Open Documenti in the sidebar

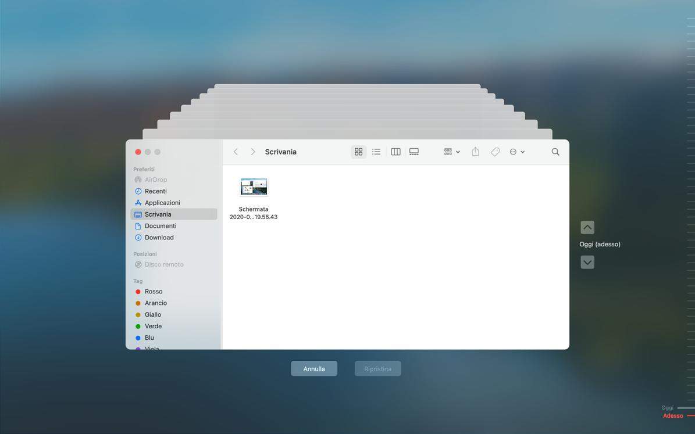(x=160, y=226)
